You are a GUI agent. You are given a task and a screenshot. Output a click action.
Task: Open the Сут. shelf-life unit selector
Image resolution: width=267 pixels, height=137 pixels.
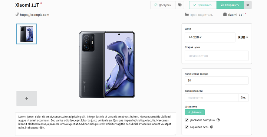tap(243, 97)
